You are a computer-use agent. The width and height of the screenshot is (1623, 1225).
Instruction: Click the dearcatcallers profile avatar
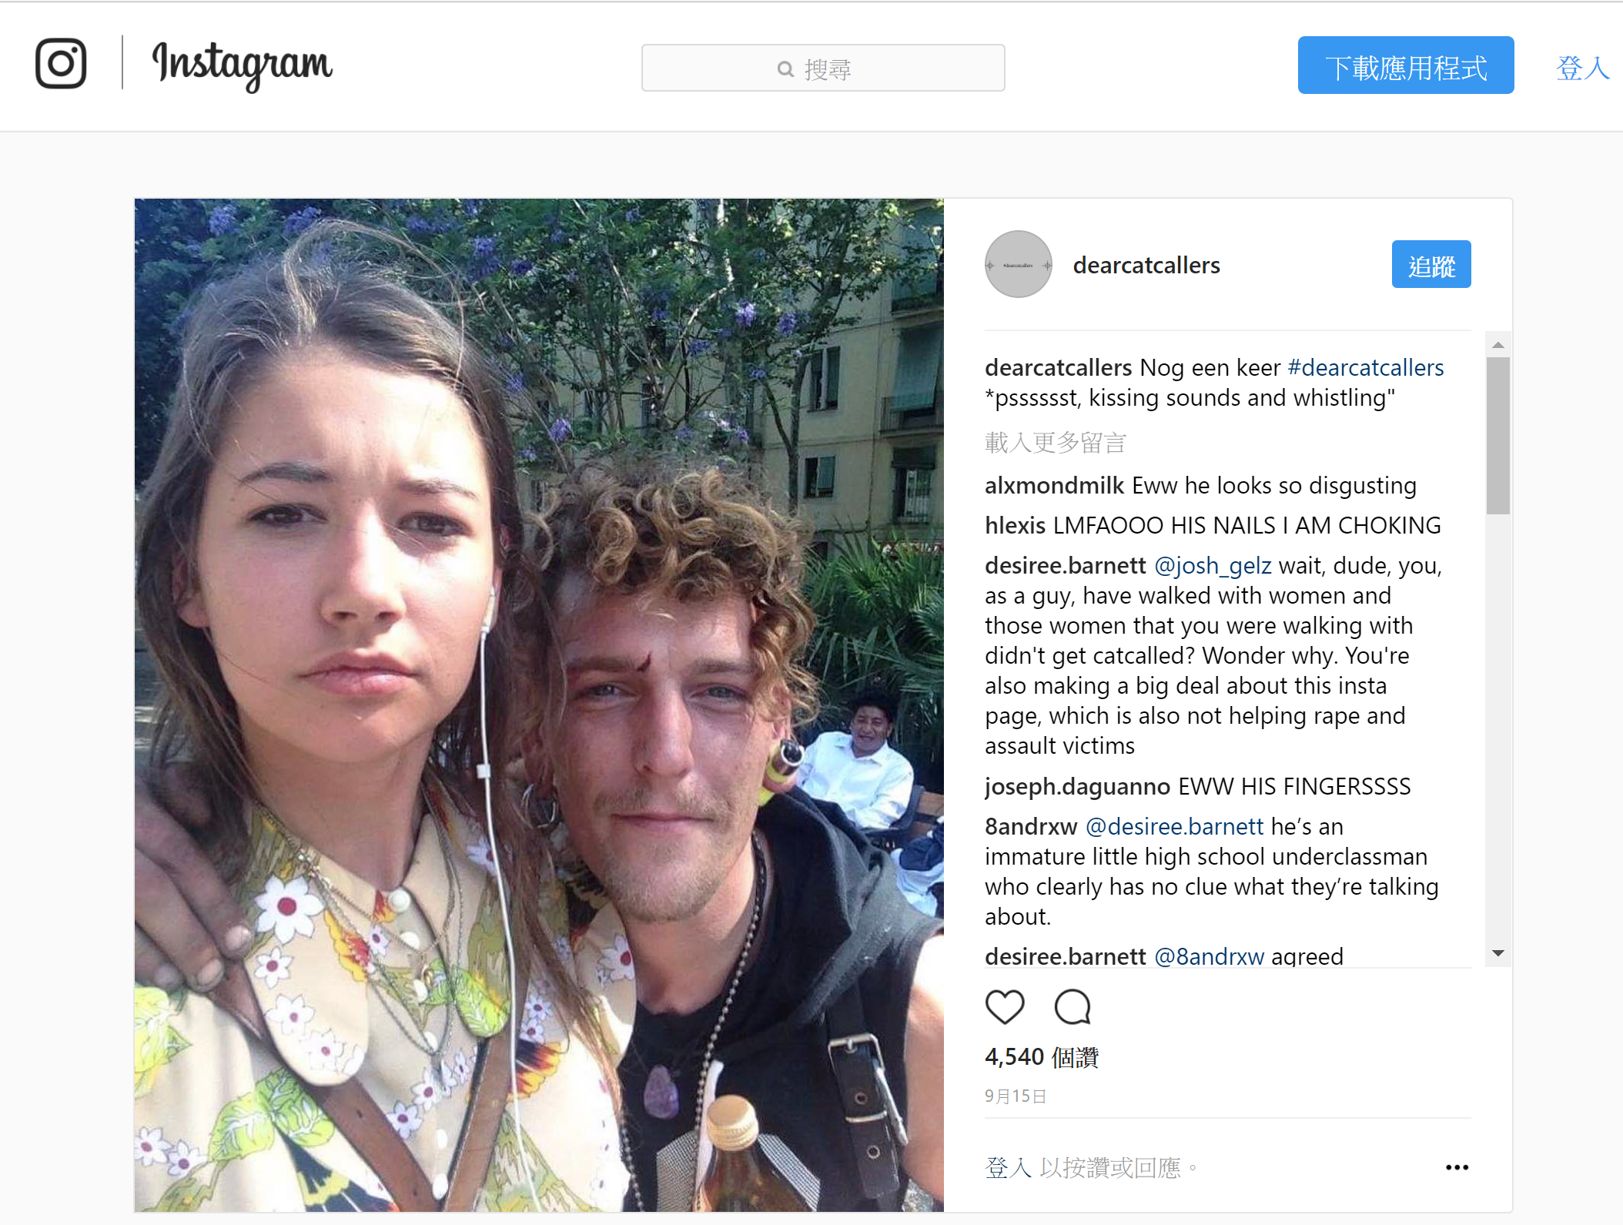coord(1018,264)
